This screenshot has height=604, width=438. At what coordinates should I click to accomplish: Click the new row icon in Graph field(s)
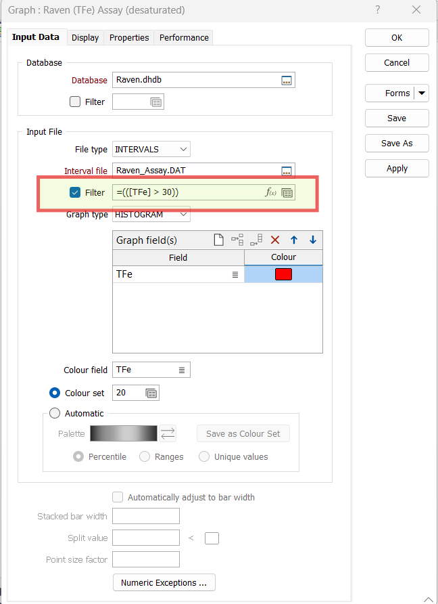point(218,240)
